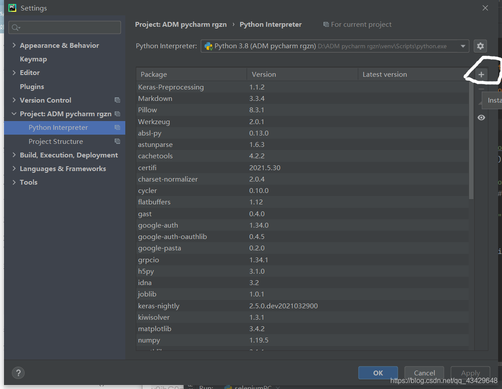Click the Apply button
The image size is (502, 389).
coord(470,373)
